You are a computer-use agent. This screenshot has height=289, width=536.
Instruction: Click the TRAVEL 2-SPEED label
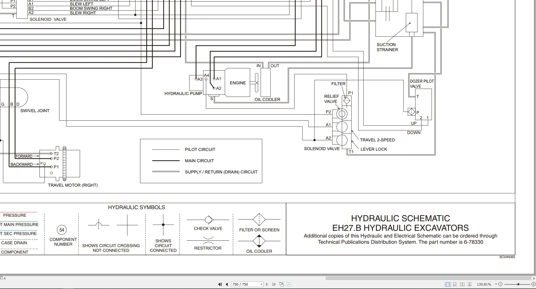377,140
